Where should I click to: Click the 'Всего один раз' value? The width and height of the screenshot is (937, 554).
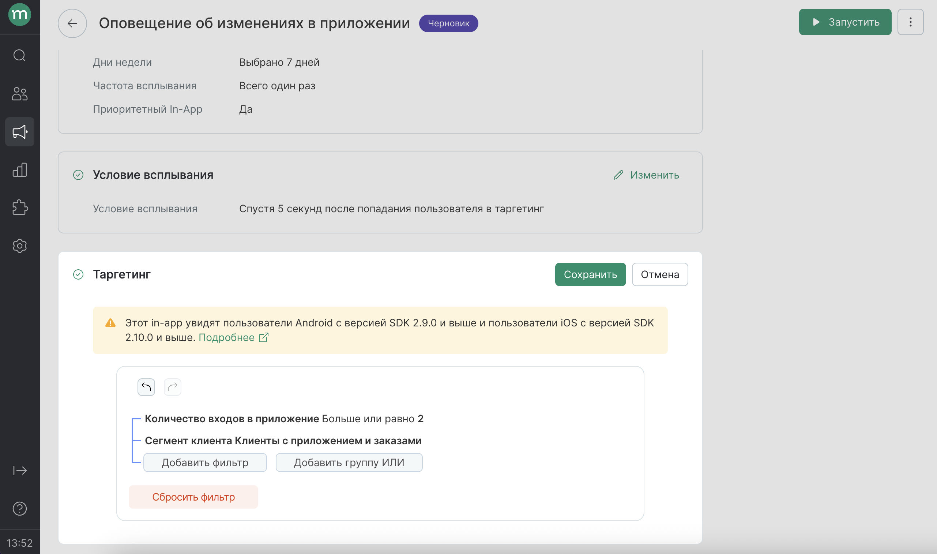277,86
